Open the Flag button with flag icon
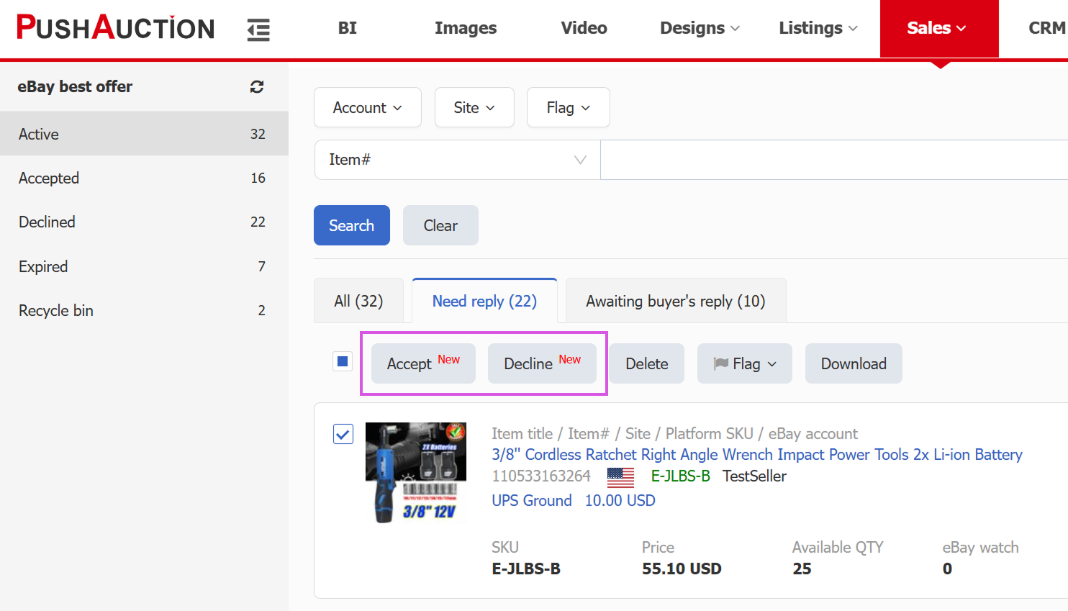The image size is (1068, 611). click(744, 364)
